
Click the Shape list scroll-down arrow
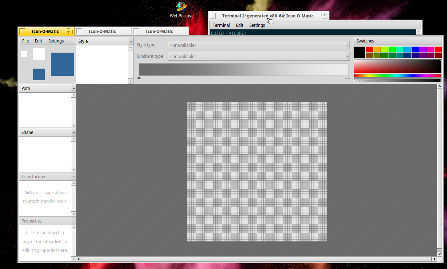click(x=74, y=170)
